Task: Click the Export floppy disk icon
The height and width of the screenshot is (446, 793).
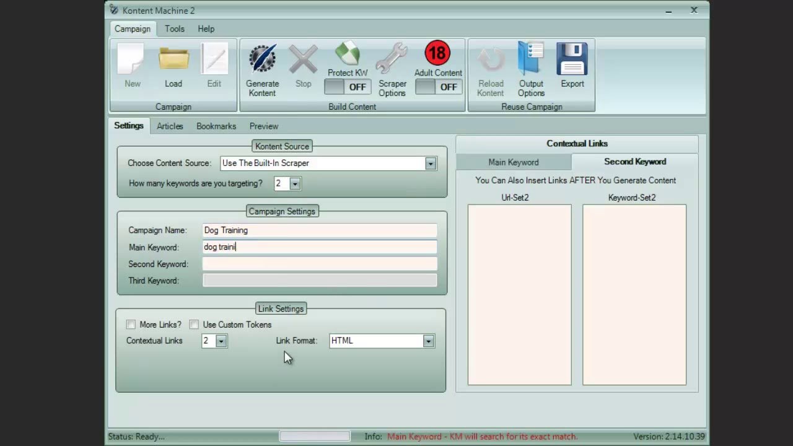Action: [x=572, y=59]
